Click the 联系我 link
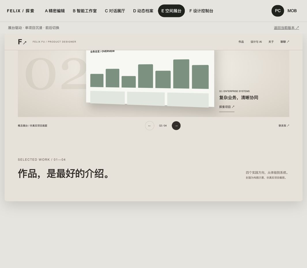 point(284,125)
